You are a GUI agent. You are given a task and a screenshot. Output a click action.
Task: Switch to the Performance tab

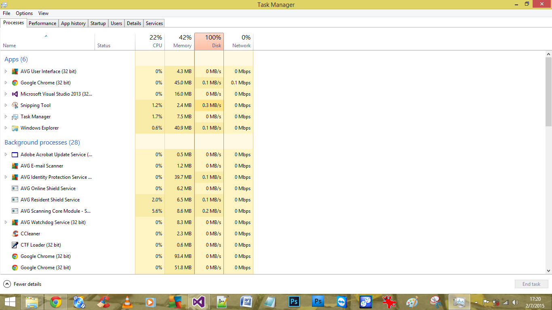coord(42,23)
